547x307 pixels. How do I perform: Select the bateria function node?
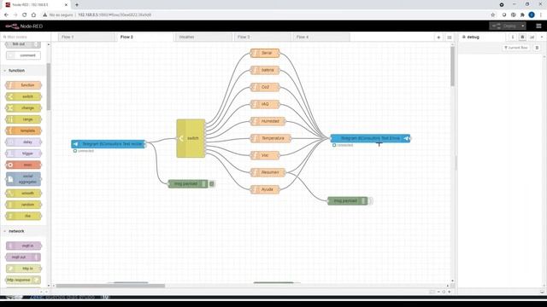coord(265,70)
